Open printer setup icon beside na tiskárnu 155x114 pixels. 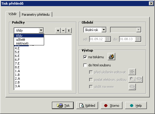[111, 57]
